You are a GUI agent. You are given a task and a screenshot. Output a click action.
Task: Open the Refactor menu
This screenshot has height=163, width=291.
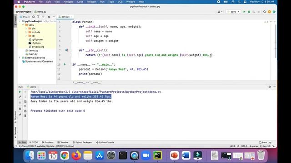point(91,2)
